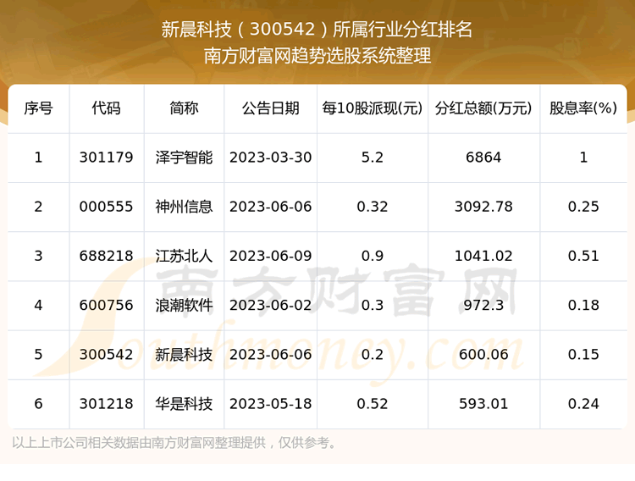Select stock code 000555

pyautogui.click(x=106, y=207)
